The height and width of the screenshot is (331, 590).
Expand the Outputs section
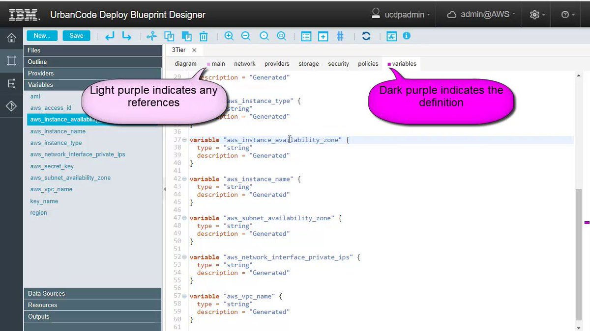point(92,316)
